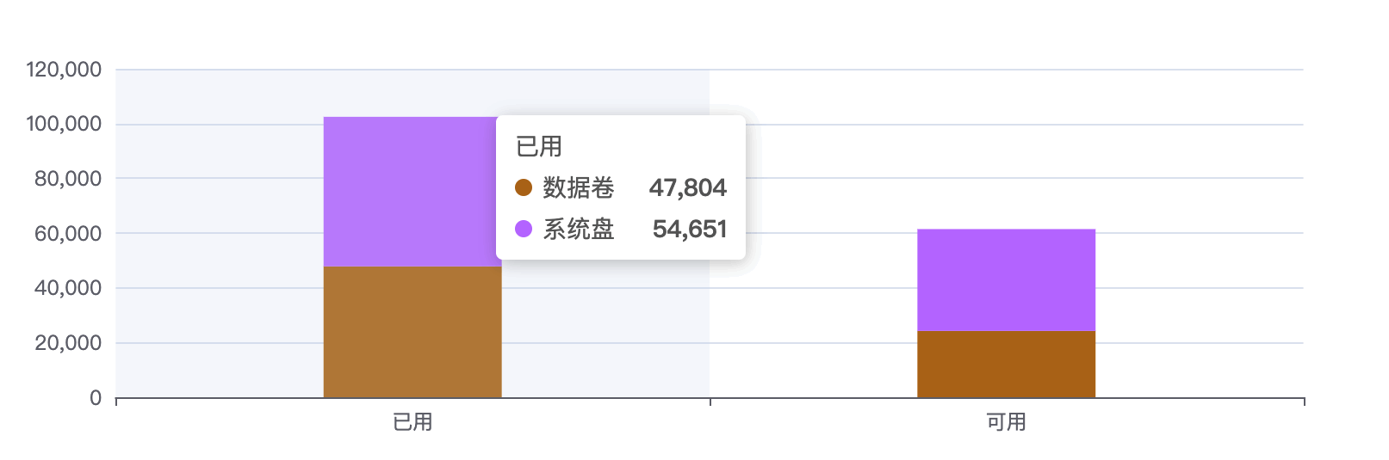Click the brown segment of 可用 bar

(1006, 365)
